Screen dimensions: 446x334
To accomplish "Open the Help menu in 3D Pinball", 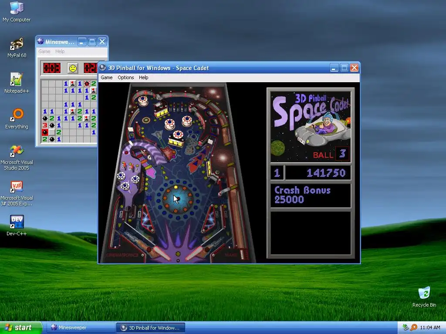I will pyautogui.click(x=143, y=77).
